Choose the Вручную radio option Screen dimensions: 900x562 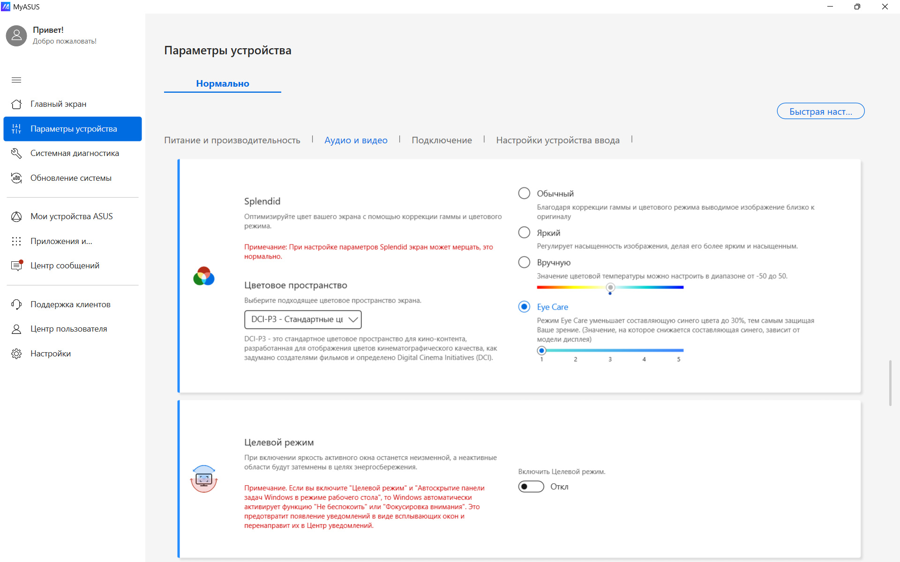tap(524, 262)
